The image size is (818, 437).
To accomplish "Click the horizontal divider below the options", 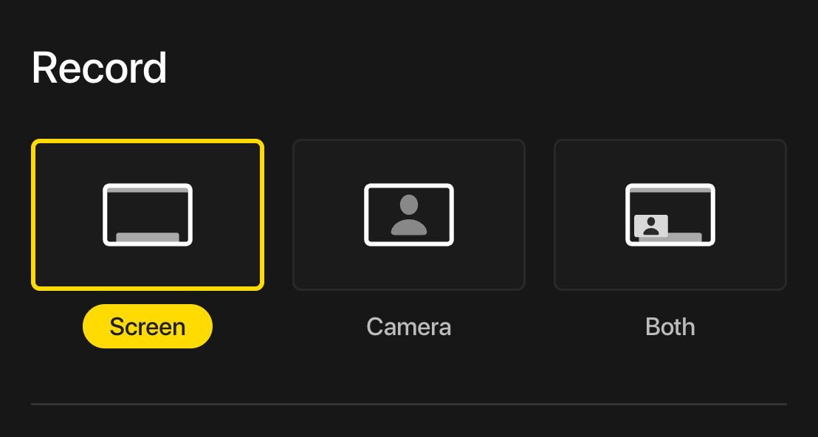I will pos(408,404).
